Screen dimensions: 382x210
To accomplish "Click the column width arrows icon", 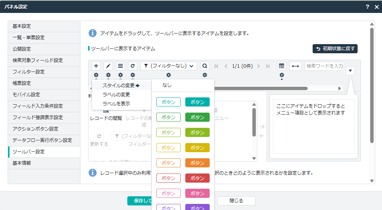I will click(295, 66).
